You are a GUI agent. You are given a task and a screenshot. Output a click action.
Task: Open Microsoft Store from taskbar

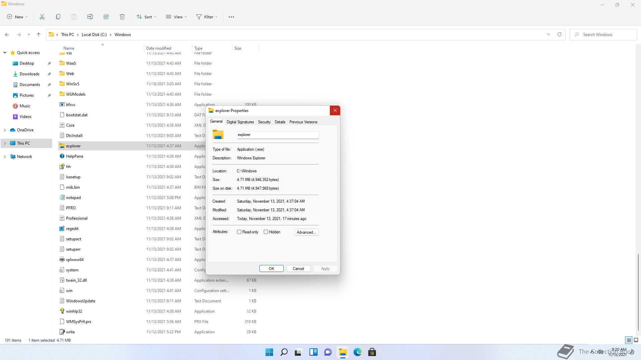coord(372,352)
